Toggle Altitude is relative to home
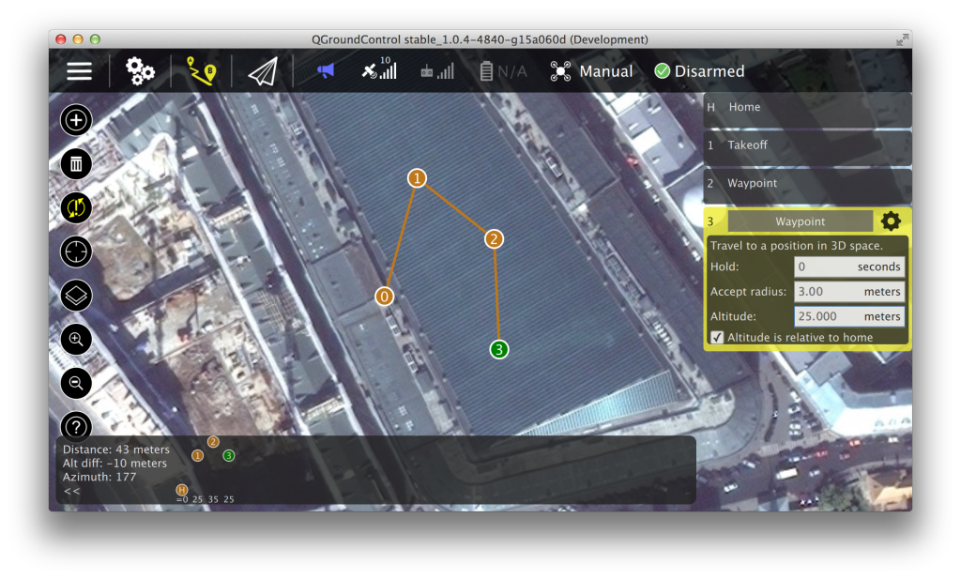This screenshot has height=579, width=961. (x=717, y=338)
